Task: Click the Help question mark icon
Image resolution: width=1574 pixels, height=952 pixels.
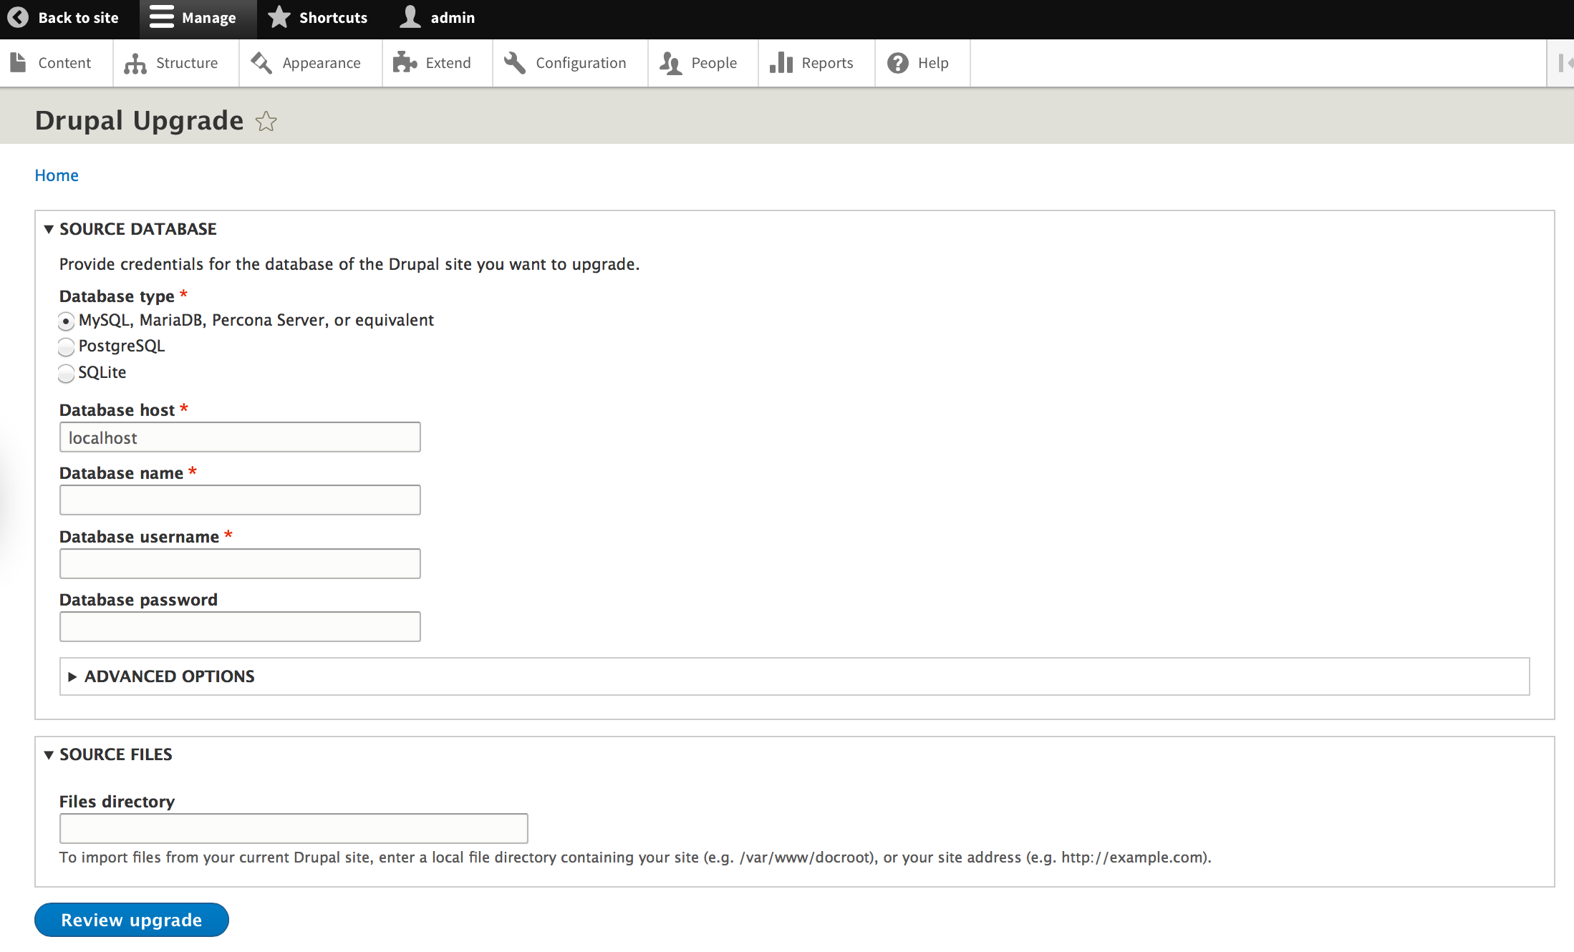Action: pos(898,63)
